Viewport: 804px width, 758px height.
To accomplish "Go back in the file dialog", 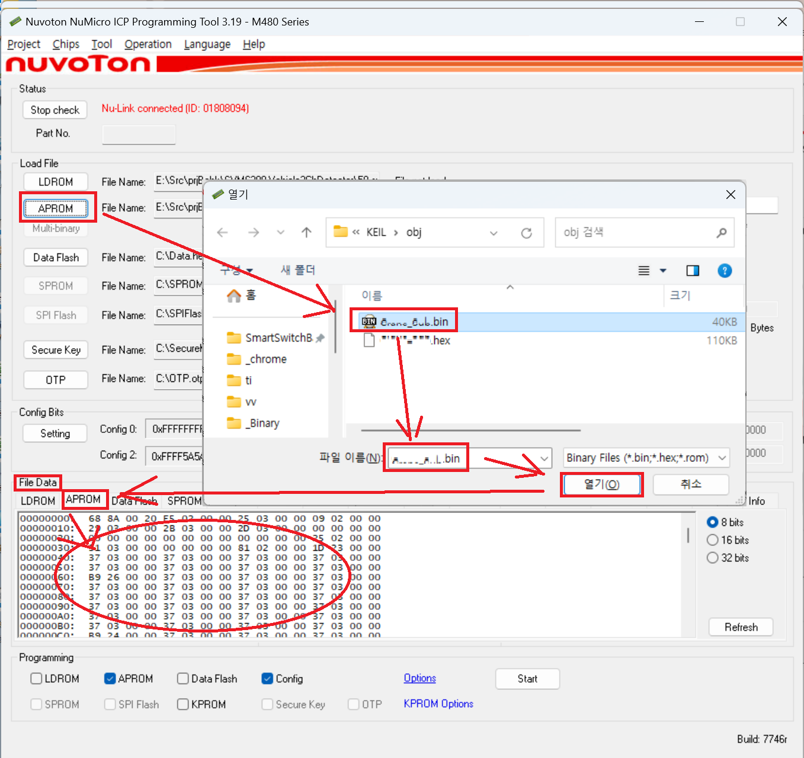I will 223,233.
